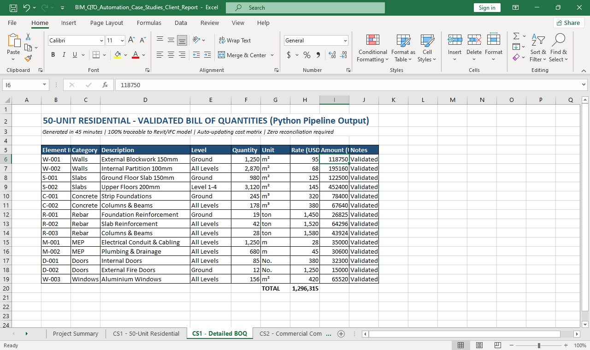Open the File menu
The image size is (590, 350).
coord(12,23)
